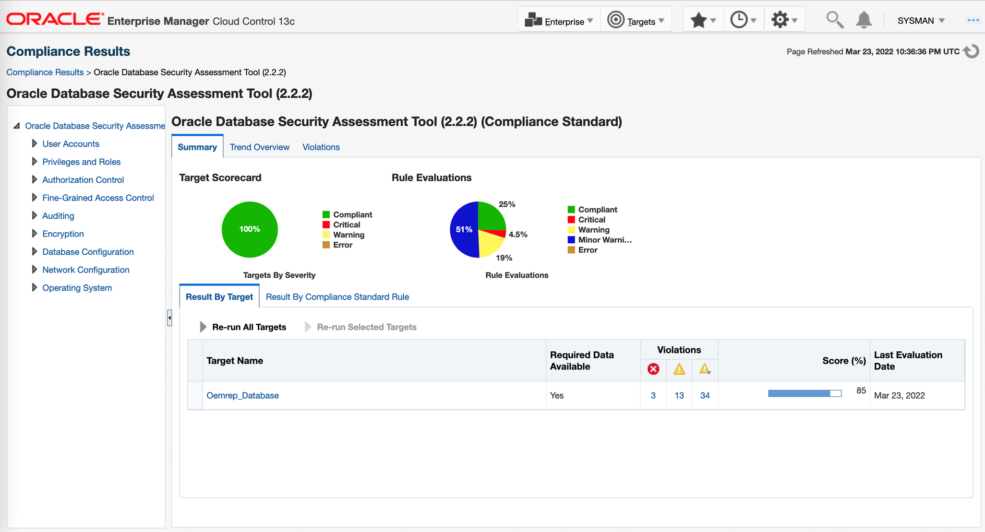
Task: Open the Targets menu
Action: pos(636,21)
